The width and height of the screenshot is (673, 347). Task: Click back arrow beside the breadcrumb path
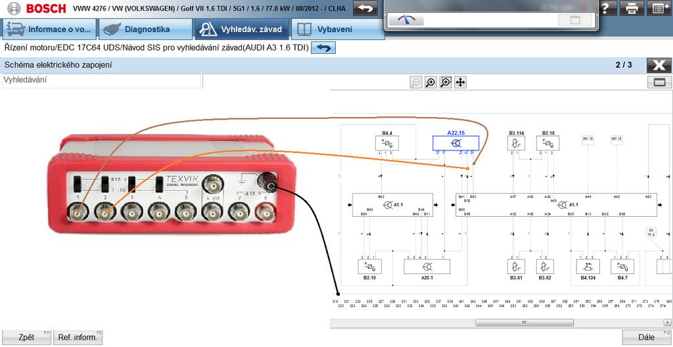(x=323, y=48)
